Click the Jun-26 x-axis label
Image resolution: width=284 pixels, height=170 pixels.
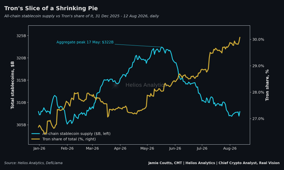(175, 148)
